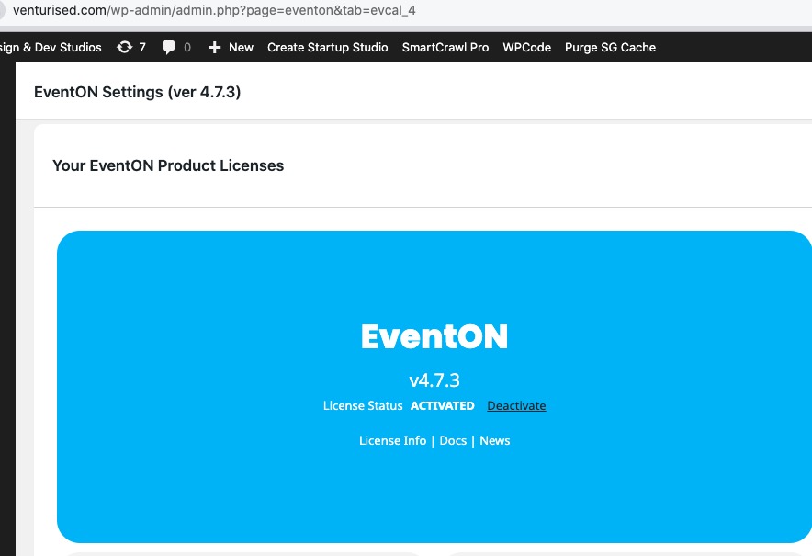Open License Info link
The height and width of the screenshot is (556, 812).
pos(392,440)
